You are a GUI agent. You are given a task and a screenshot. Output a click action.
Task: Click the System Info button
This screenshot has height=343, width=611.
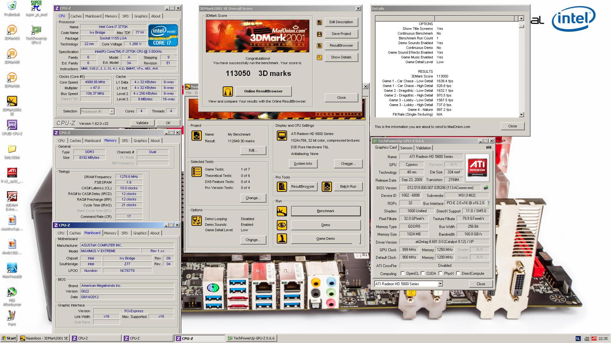click(303, 164)
